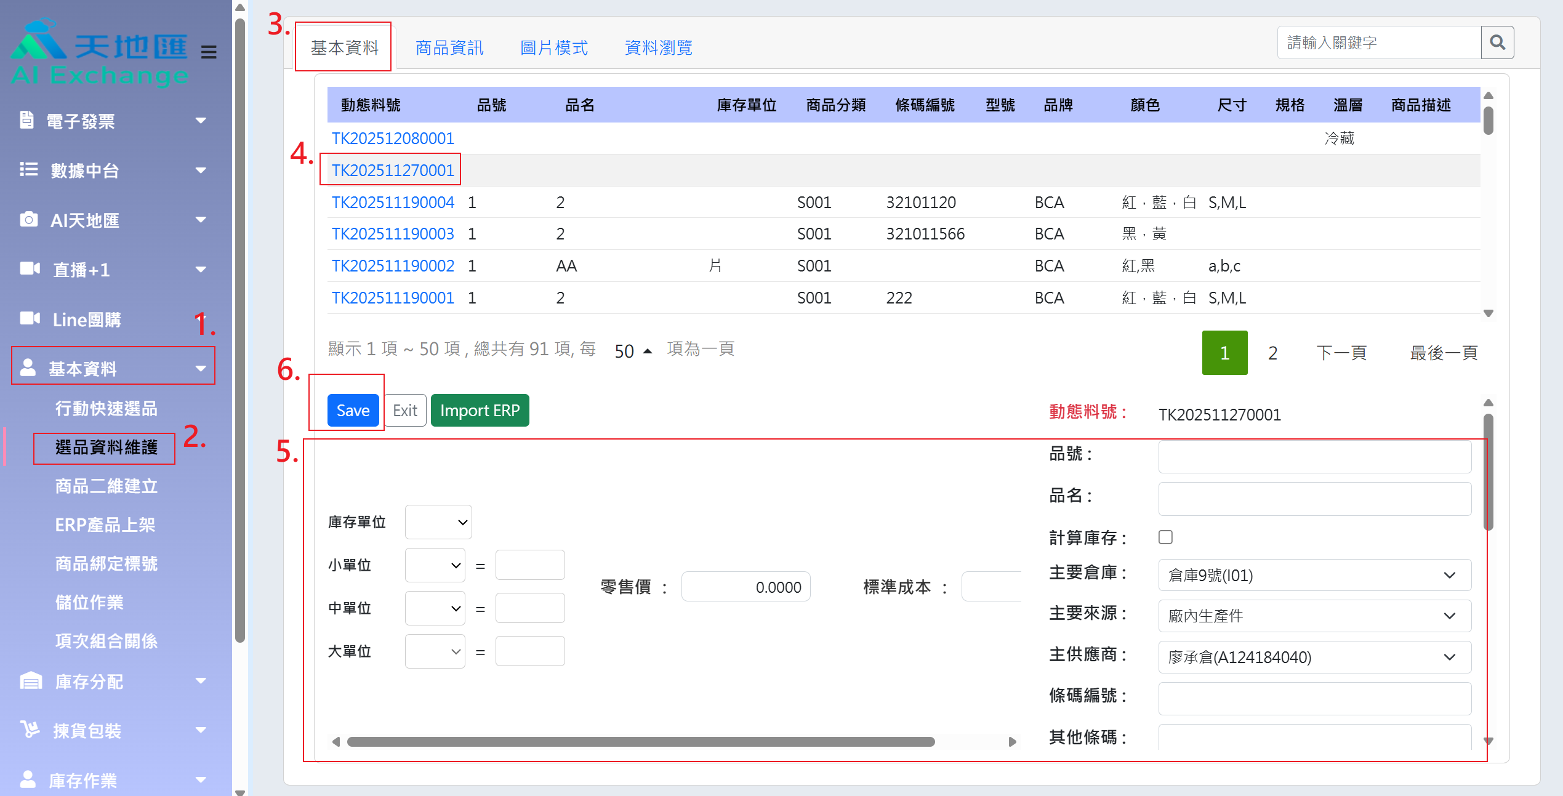The height and width of the screenshot is (796, 1563).
Task: Open 商品二維建立 in the sidebar
Action: tap(106, 486)
